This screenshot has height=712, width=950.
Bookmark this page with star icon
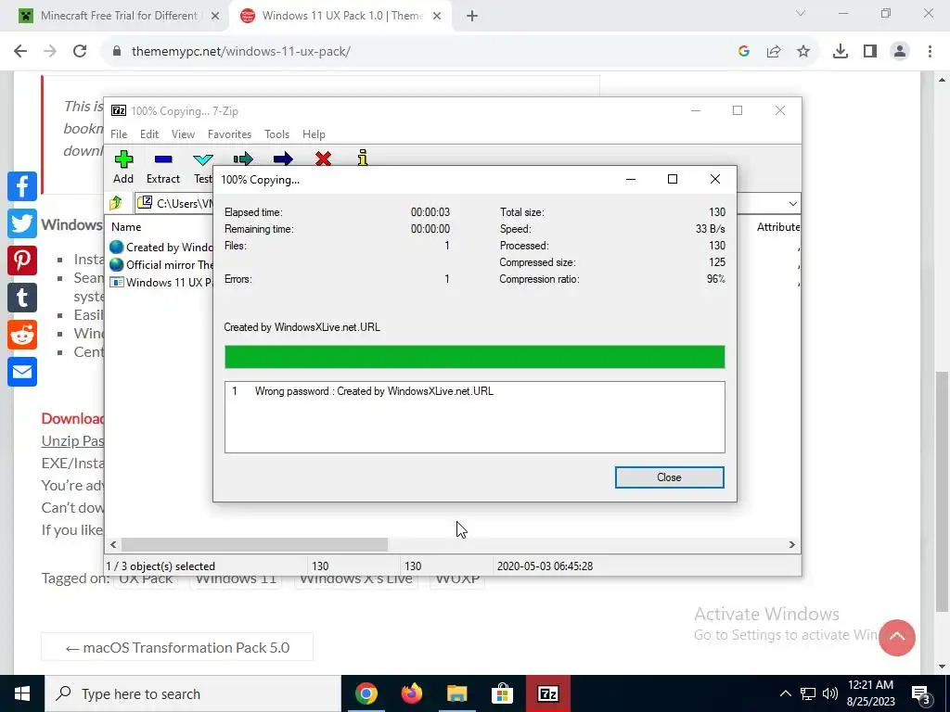tap(803, 52)
